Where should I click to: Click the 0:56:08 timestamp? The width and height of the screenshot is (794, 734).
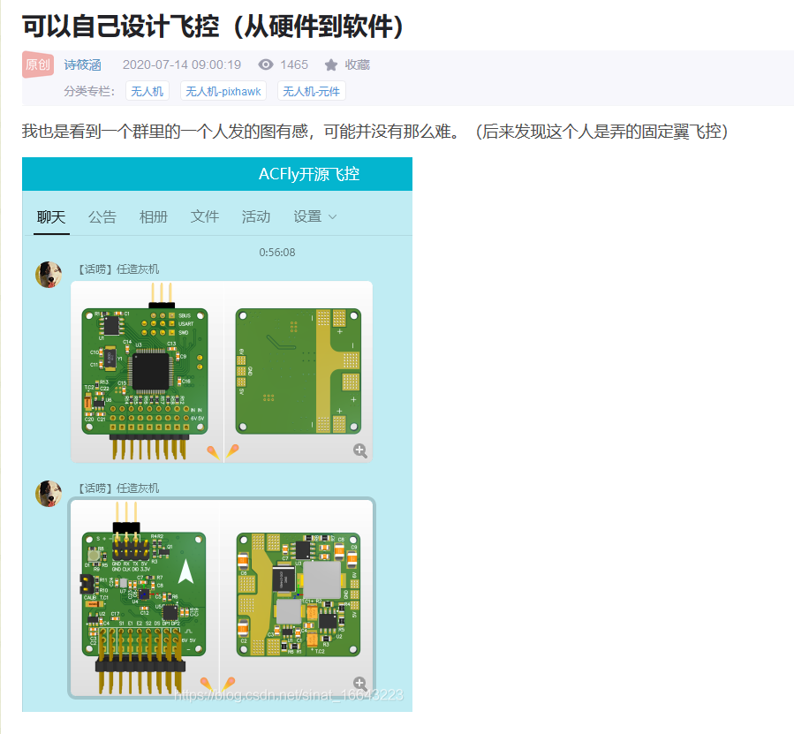coord(277,253)
